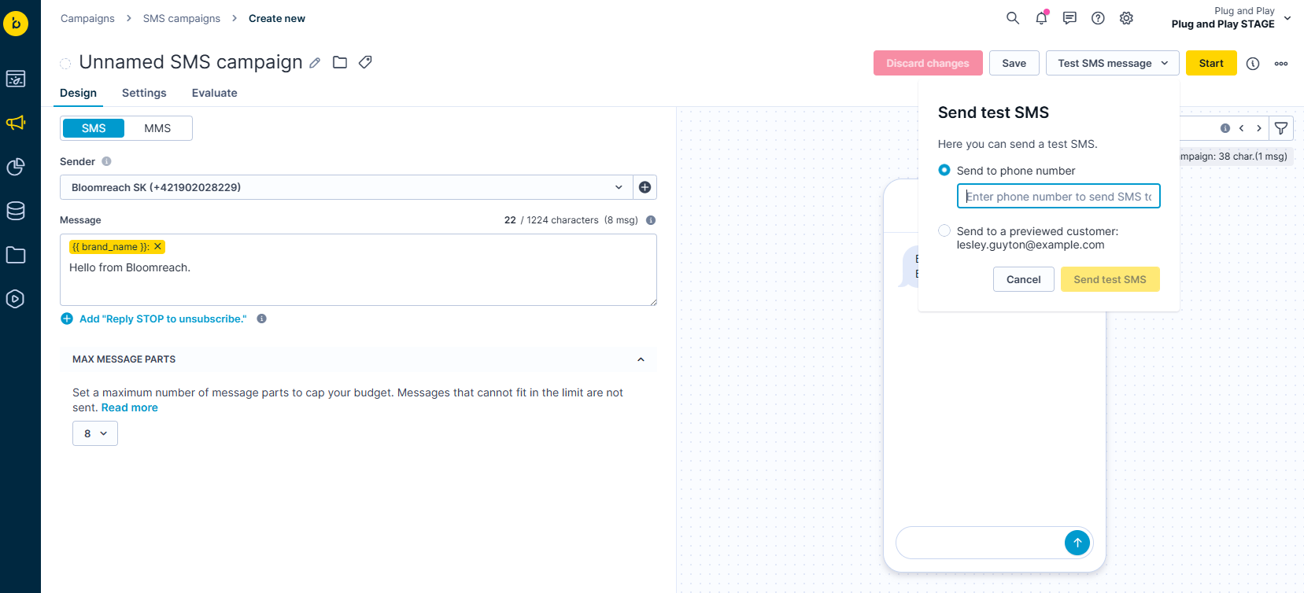Open the three-dot more options menu
The width and height of the screenshot is (1304, 593).
click(x=1281, y=64)
